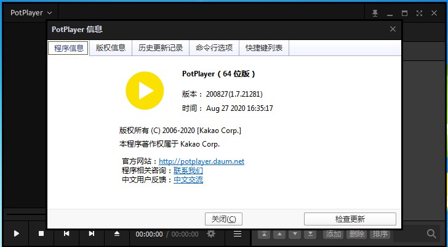The height and width of the screenshot is (247, 448).
Task: Click the 检查更新 button
Action: [350, 219]
